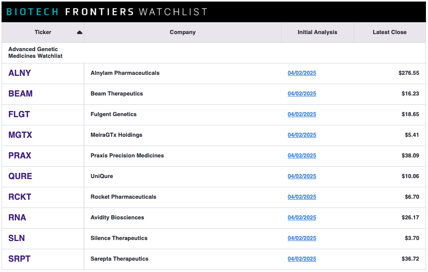Open ALNY initial analysis date link

pos(302,73)
